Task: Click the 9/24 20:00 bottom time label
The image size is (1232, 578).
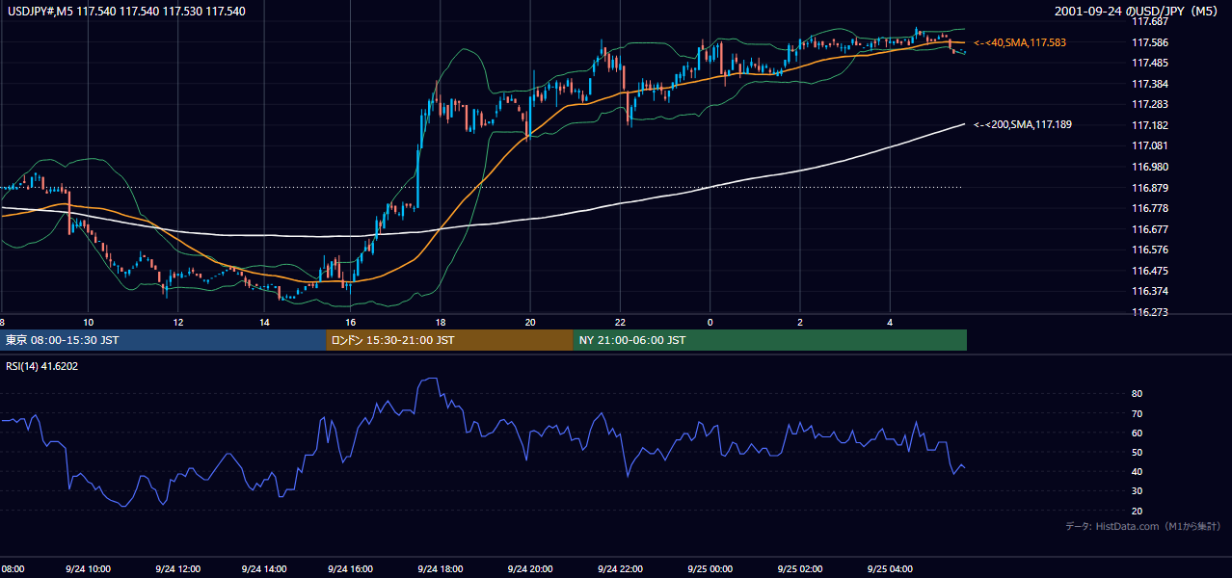Action: click(x=530, y=569)
